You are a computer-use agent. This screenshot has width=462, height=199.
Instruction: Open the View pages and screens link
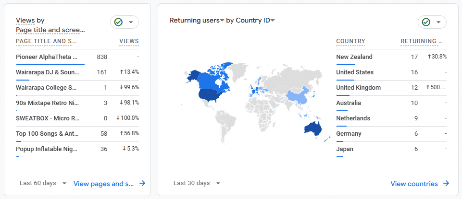pos(103,184)
